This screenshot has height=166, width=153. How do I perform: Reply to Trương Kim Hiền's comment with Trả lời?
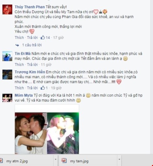[x=32, y=88]
